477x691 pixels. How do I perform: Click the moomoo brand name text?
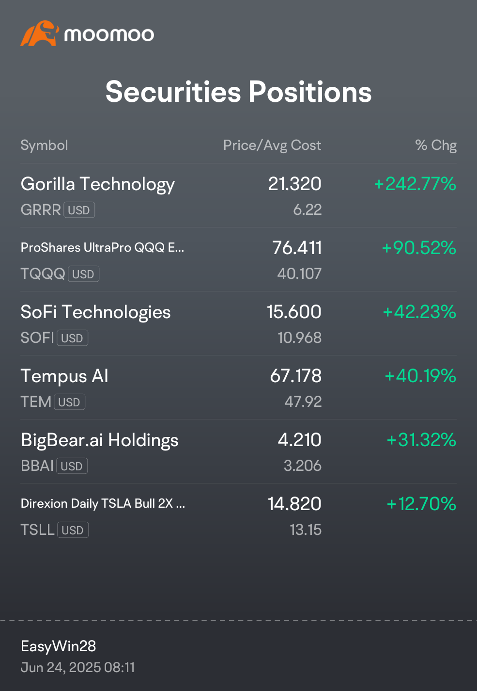tap(109, 34)
